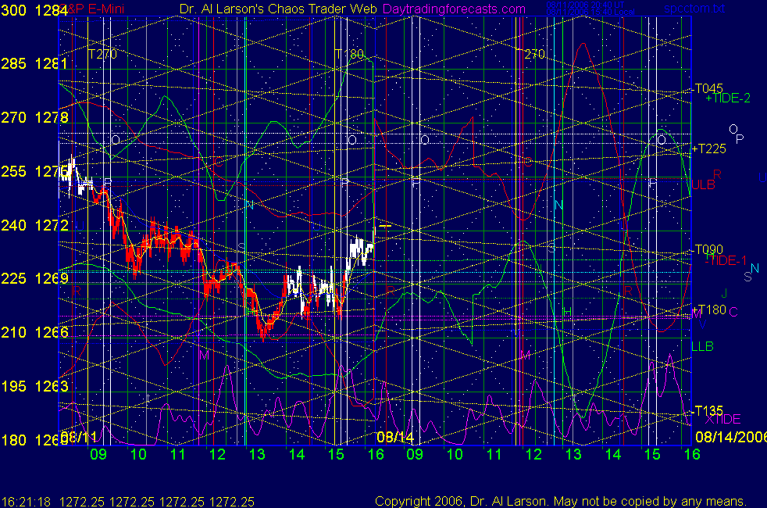Click the 08/14/2006 date label at chart corner
This screenshot has height=508, width=767.
[731, 437]
